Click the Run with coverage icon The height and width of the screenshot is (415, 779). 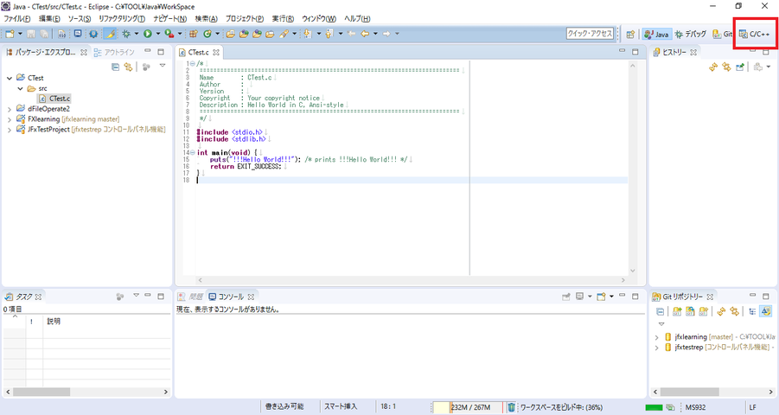pos(169,34)
